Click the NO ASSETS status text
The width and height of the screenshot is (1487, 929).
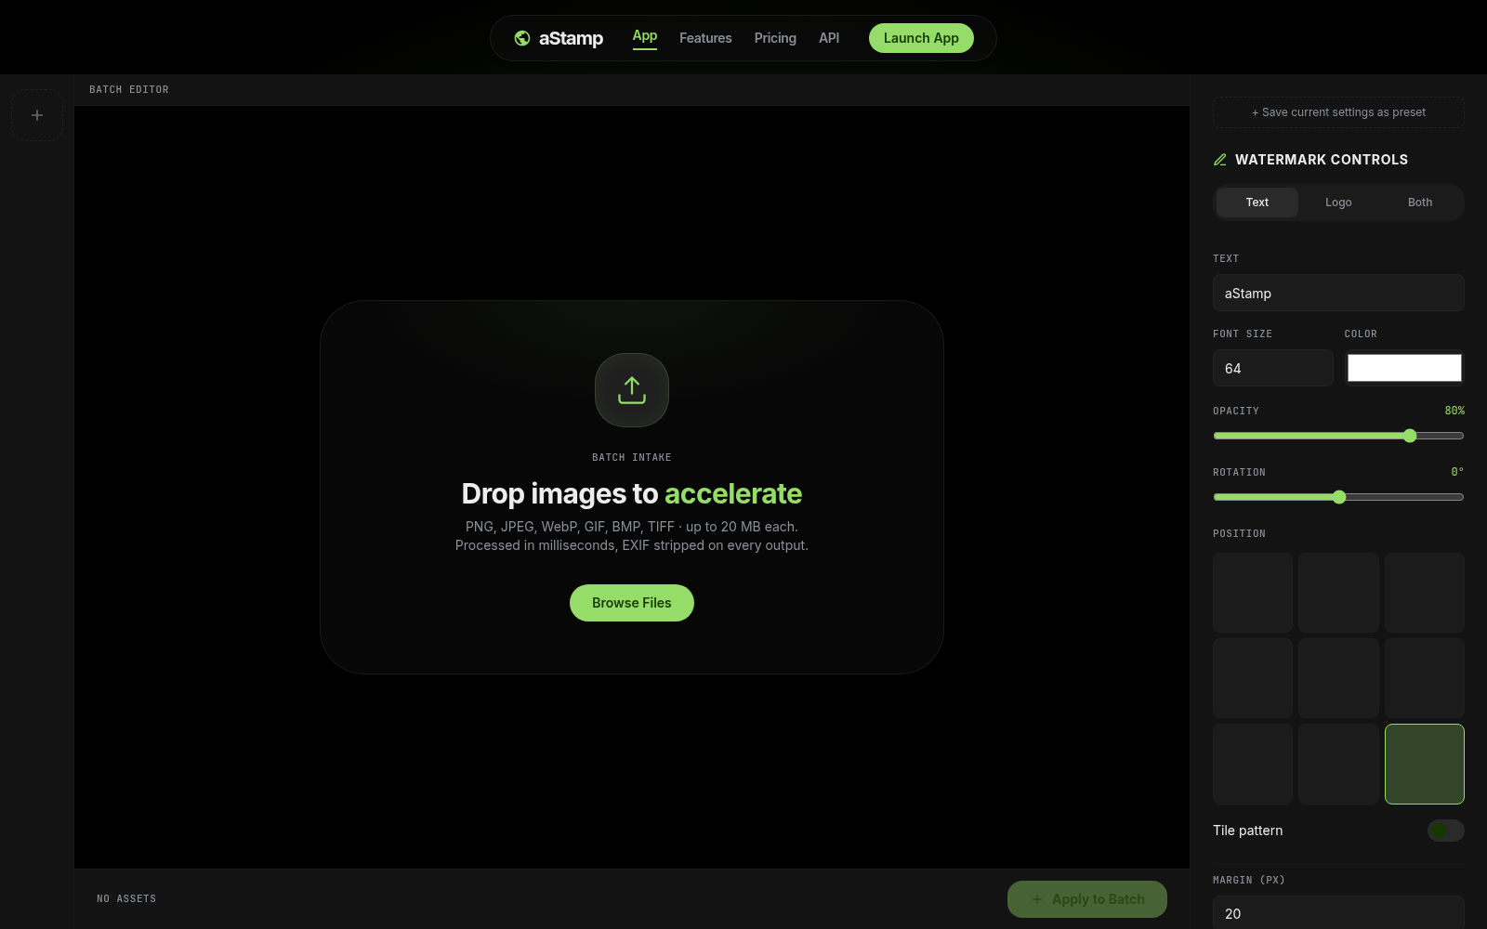(x=126, y=899)
